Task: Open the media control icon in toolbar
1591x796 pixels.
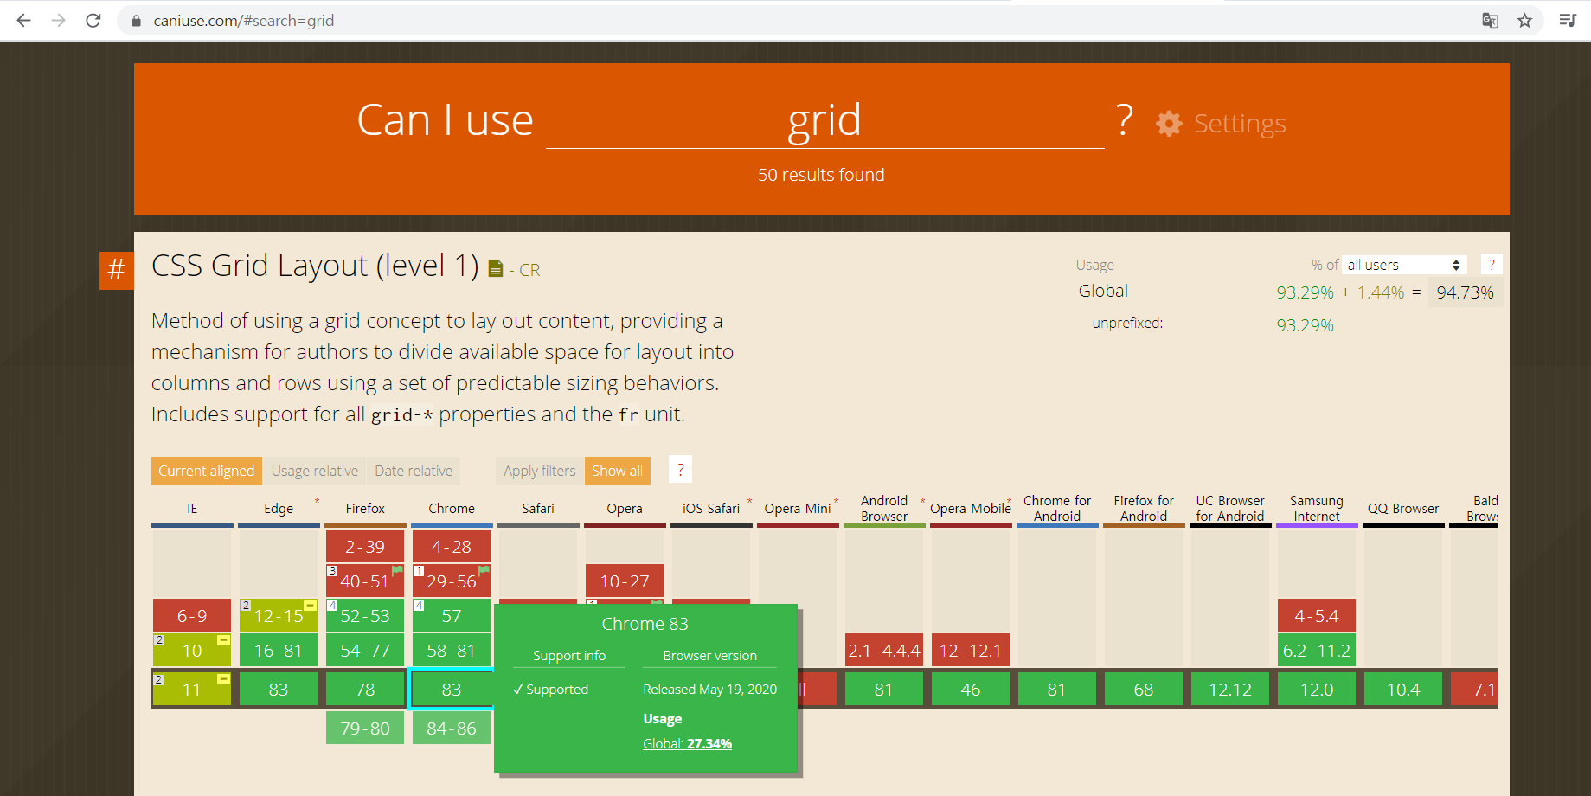Action: coord(1567,20)
